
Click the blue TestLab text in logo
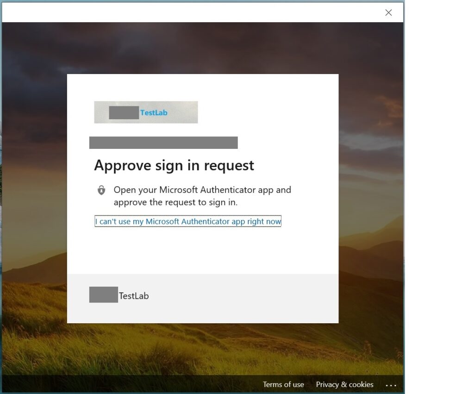(x=154, y=112)
